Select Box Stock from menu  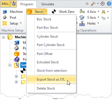(x=51, y=19)
